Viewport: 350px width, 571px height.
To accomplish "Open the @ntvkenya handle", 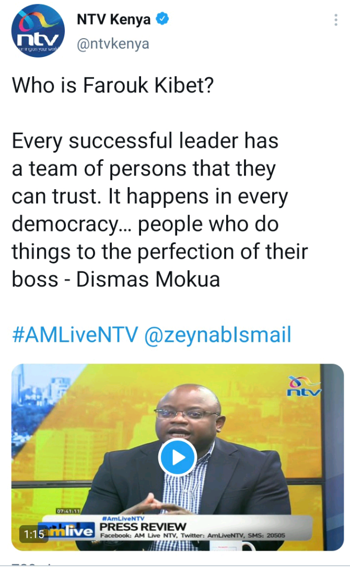I will point(113,44).
